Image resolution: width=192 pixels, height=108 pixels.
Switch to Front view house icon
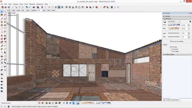[x=73, y=7]
